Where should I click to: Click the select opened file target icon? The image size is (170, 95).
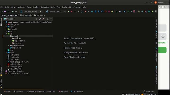pyautogui.click(x=36, y=19)
